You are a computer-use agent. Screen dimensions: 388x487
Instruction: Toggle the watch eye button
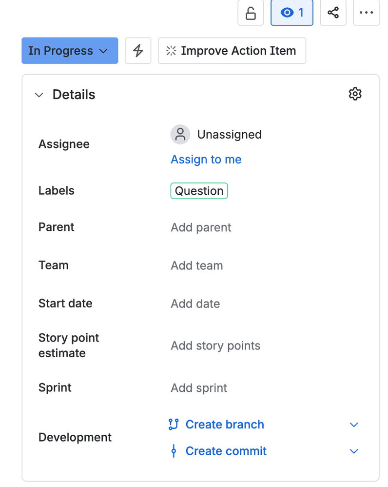click(x=291, y=13)
